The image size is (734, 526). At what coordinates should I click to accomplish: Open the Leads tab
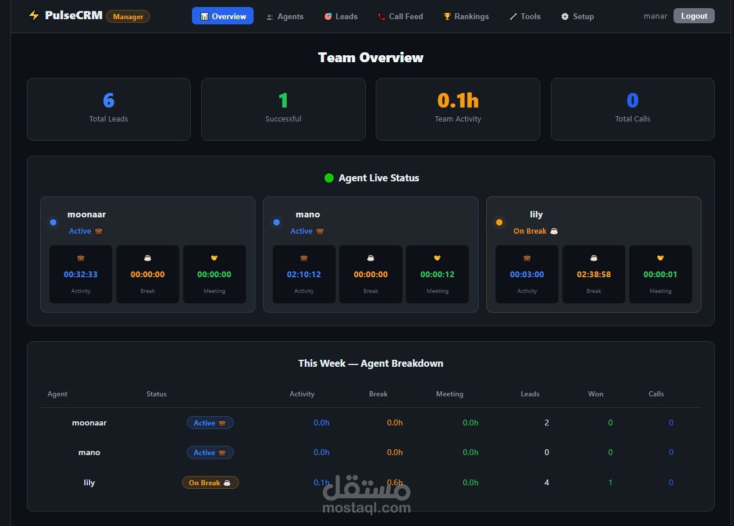tap(341, 16)
